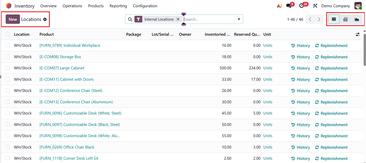Image resolution: width=366 pixels, height=163 pixels.
Task: Open the Demo Company switcher
Action: pyautogui.click(x=336, y=6)
